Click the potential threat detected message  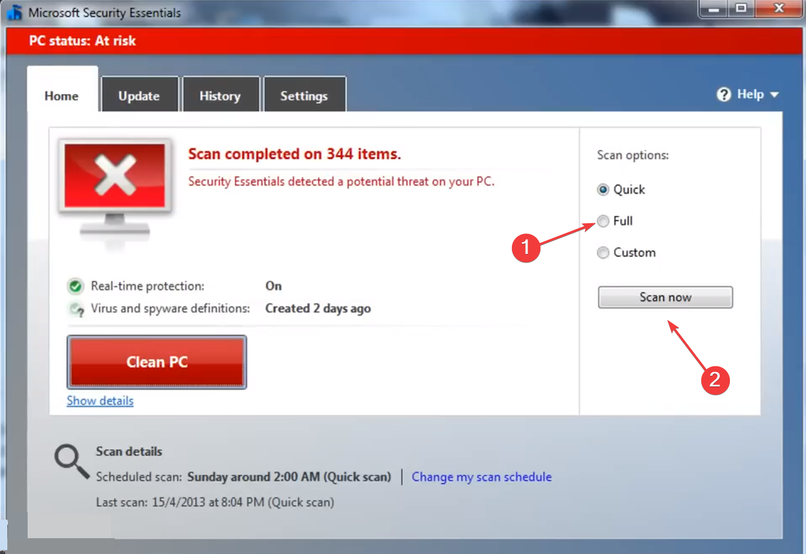coord(341,181)
